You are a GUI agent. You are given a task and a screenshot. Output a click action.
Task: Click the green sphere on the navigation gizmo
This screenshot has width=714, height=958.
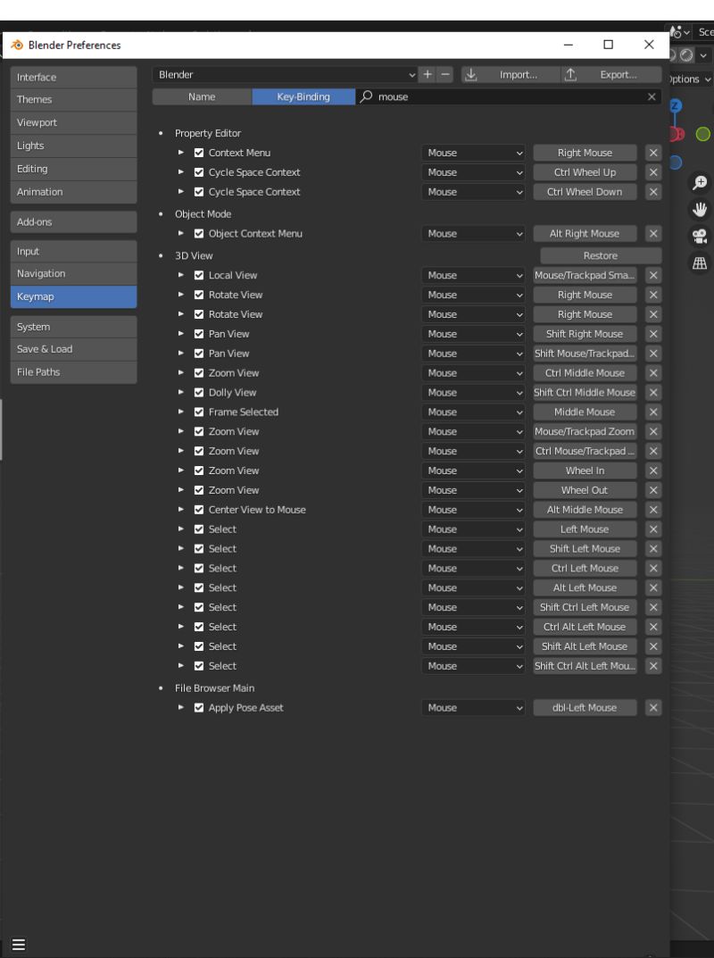(705, 134)
